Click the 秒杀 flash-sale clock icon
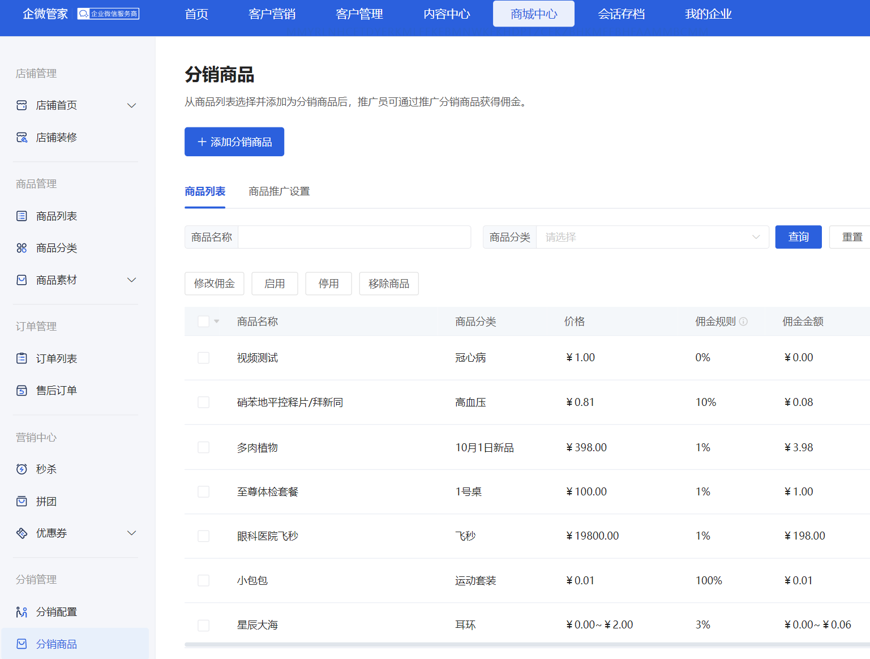This screenshot has width=870, height=659. (22, 469)
